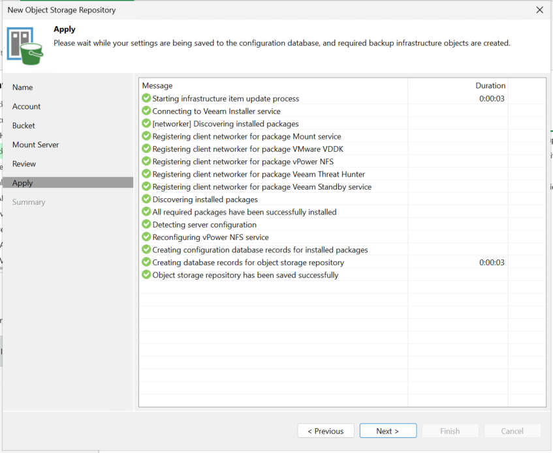
Task: Click the check icon on the Mount service row
Action: [x=146, y=136]
